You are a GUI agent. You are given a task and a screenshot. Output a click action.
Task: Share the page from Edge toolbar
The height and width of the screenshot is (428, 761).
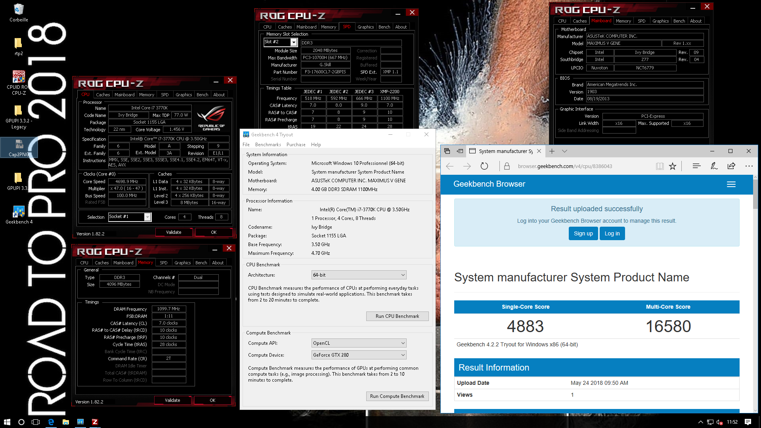731,166
